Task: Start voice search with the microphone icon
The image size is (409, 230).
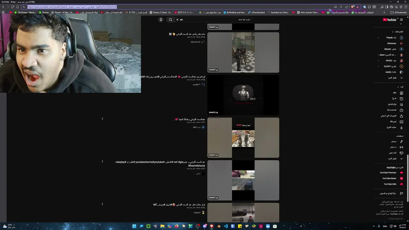Action: click(x=161, y=19)
